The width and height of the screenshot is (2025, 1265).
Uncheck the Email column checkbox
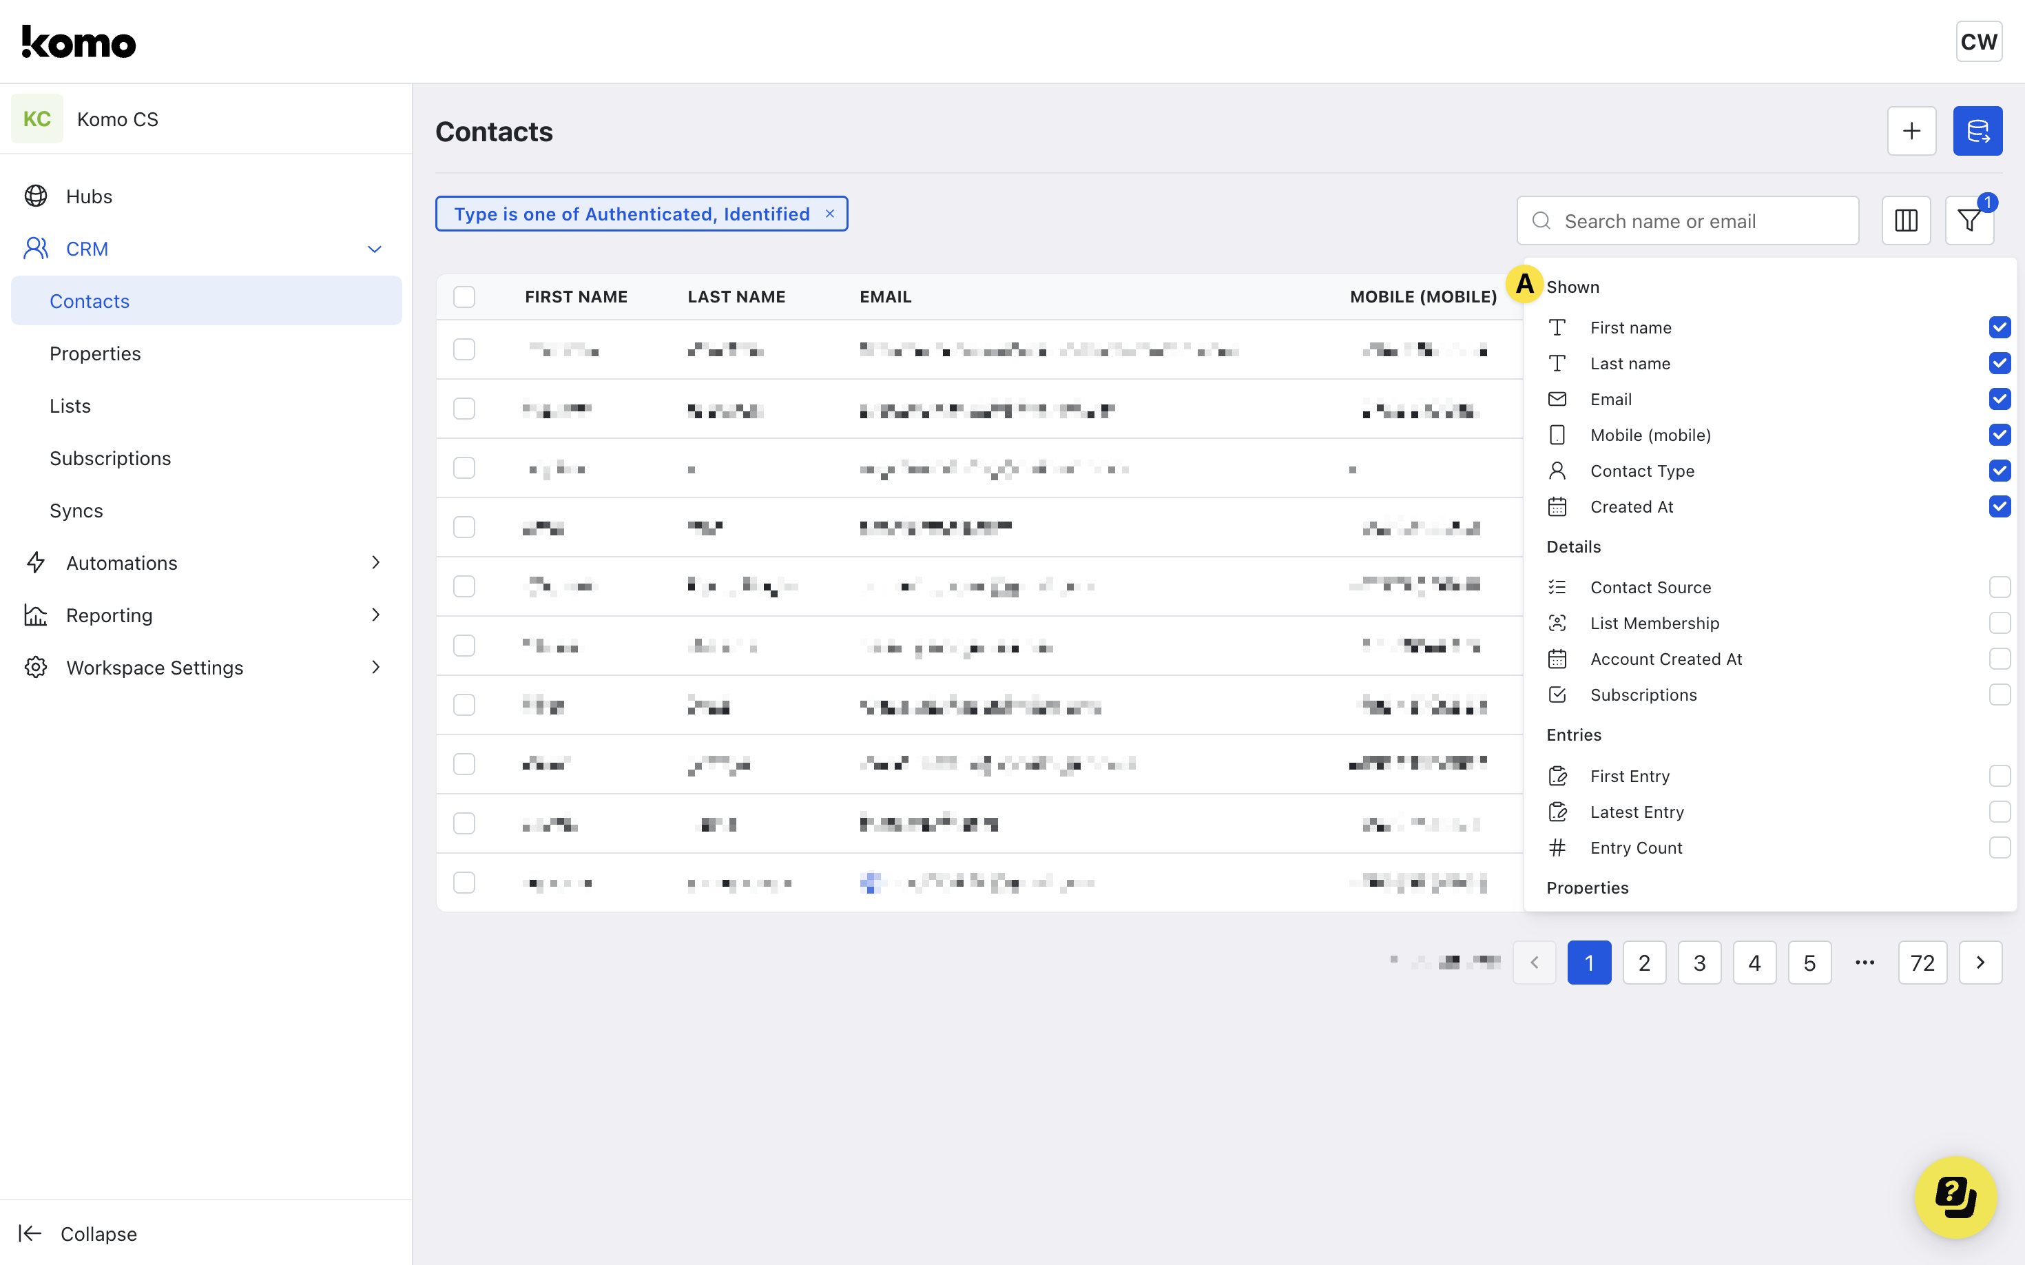coord(1999,399)
